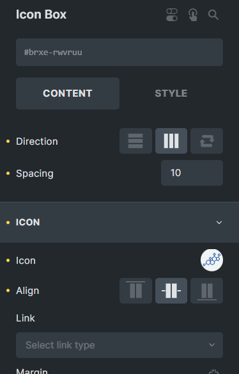This screenshot has width=239, height=374.
Task: Edit the Spacing value field
Action: click(192, 173)
